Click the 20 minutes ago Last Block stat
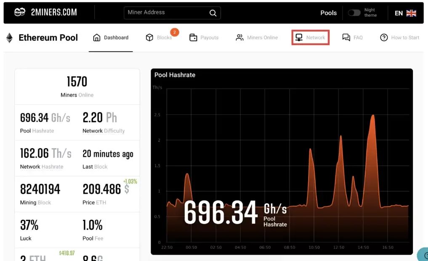This screenshot has width=428, height=261. coord(108,158)
